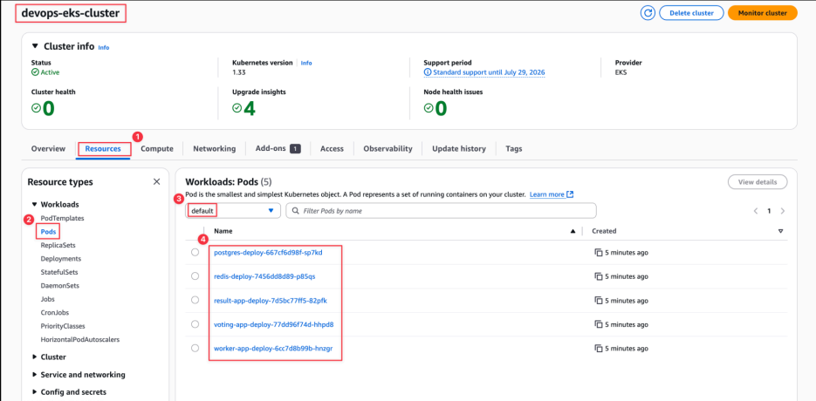816x401 pixels.
Task: Switch to the Overview tab
Action: (x=48, y=149)
